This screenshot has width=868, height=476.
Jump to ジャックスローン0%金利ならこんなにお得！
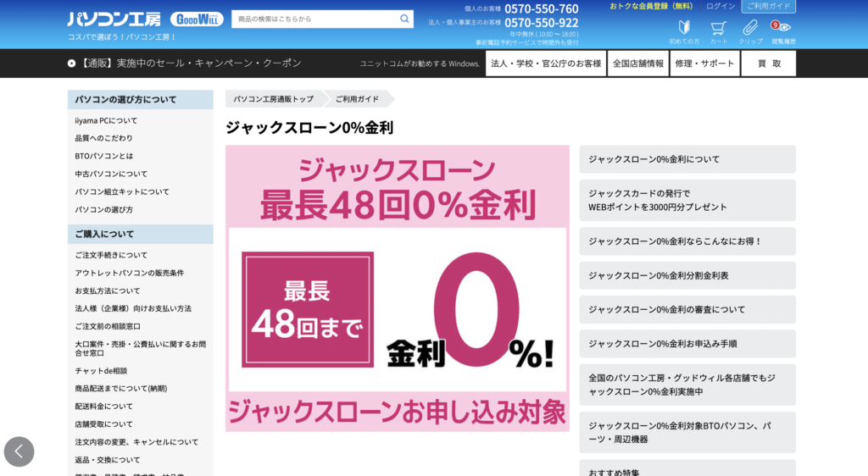tap(687, 241)
